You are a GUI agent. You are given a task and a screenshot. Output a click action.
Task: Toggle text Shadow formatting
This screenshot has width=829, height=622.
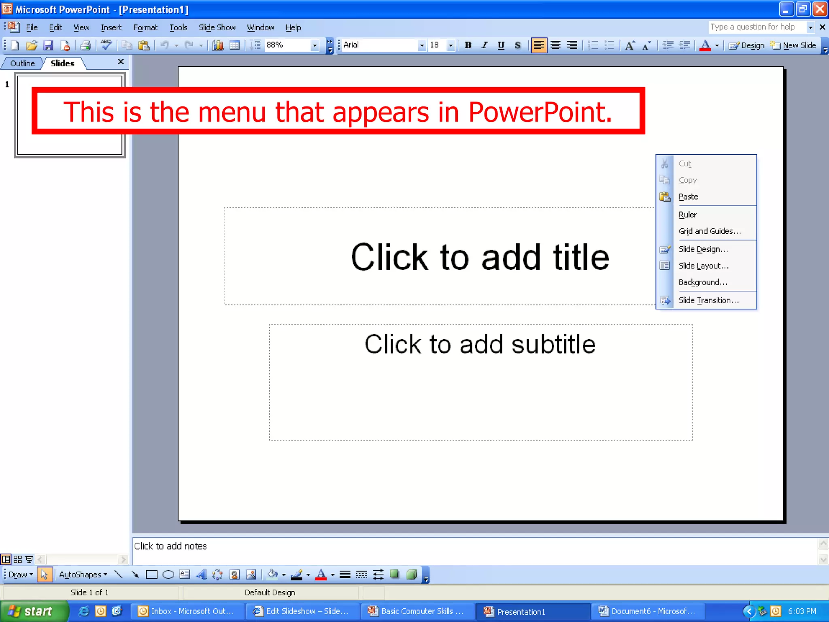(518, 45)
